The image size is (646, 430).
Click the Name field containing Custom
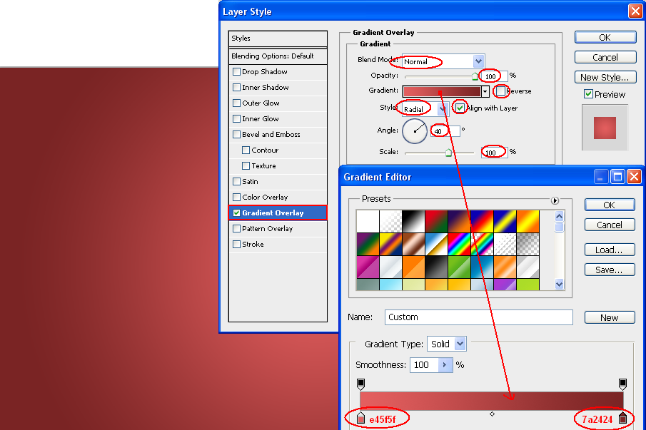[x=479, y=317]
